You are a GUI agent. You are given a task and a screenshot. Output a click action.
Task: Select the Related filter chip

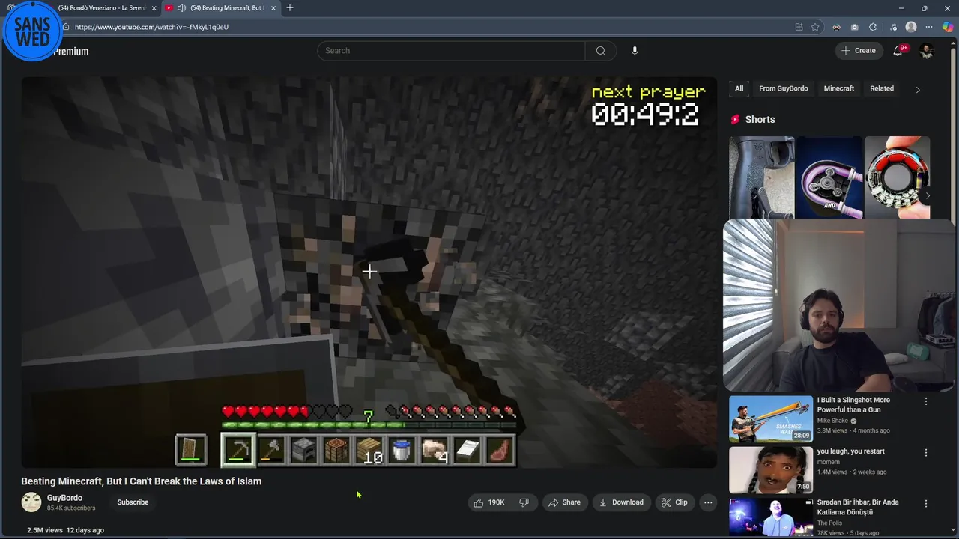(x=882, y=88)
